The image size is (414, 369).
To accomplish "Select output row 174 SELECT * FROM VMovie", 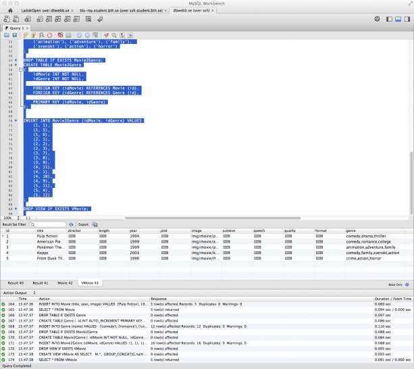I will 207,360.
